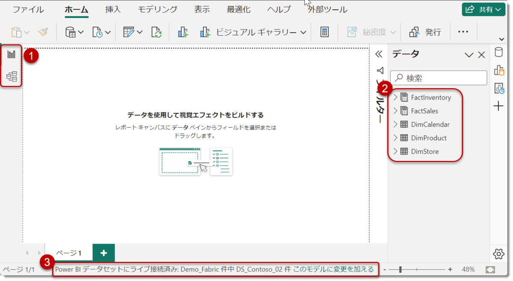Click the calculator quick measure icon
Screen dimensions: 513x281
point(324,32)
